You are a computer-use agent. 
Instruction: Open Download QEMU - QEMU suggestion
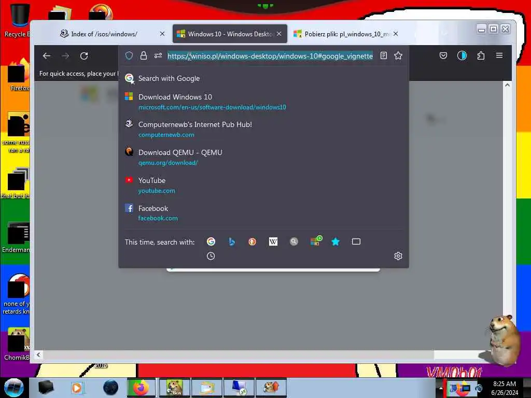(x=263, y=158)
